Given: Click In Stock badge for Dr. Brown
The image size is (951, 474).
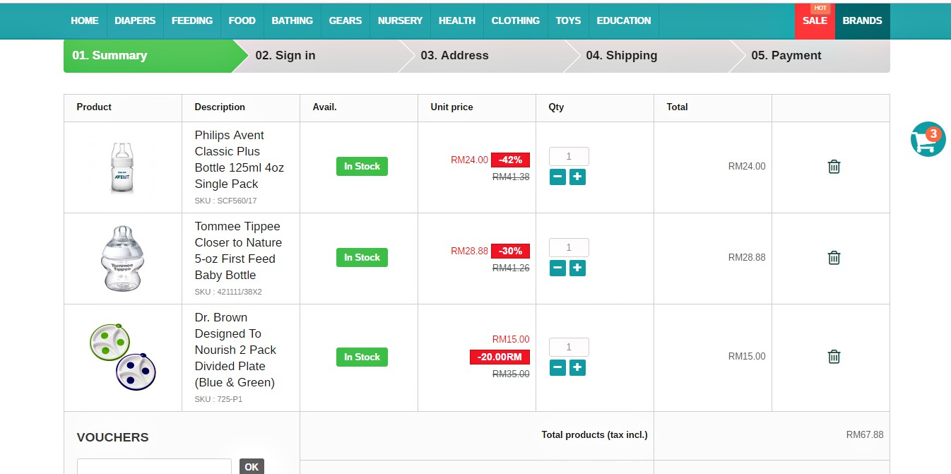Looking at the screenshot, I should click(x=362, y=357).
